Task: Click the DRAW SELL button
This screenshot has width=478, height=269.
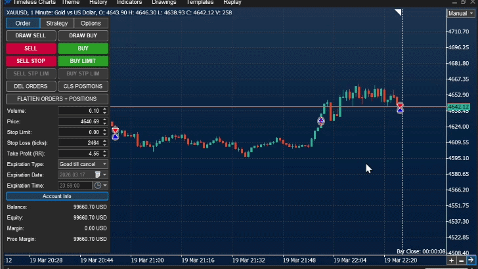Action: pyautogui.click(x=31, y=35)
